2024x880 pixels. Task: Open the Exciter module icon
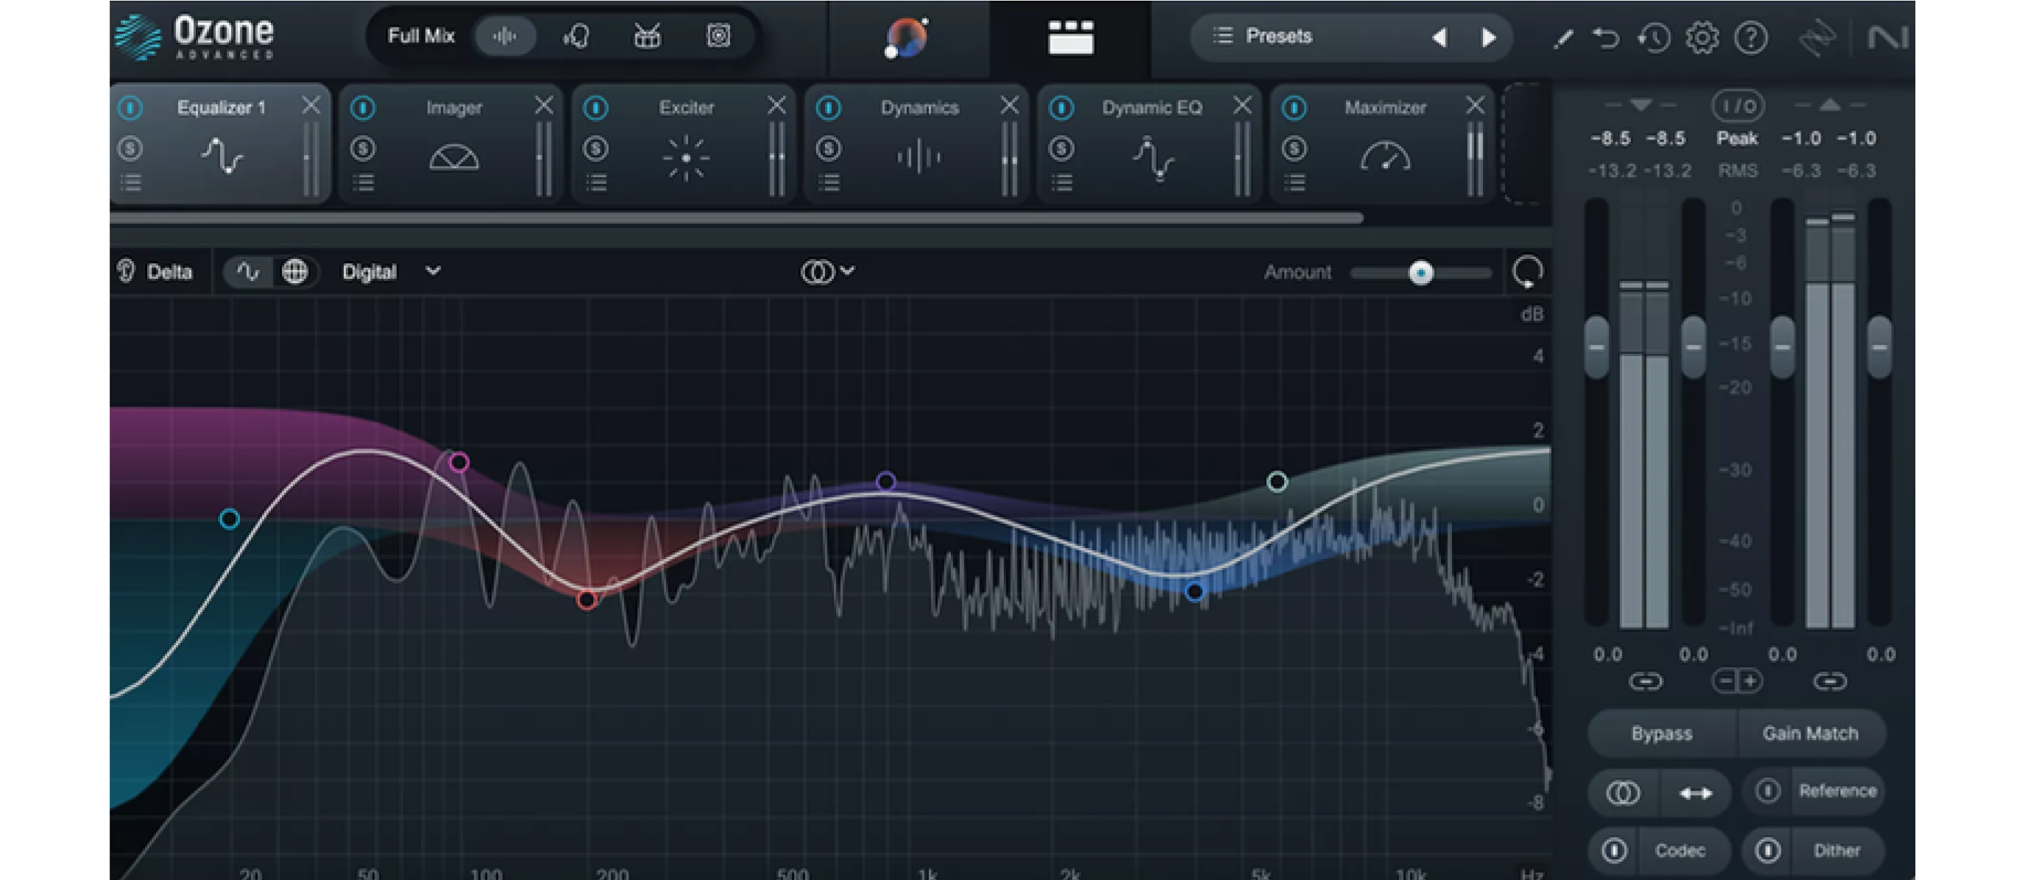(686, 158)
